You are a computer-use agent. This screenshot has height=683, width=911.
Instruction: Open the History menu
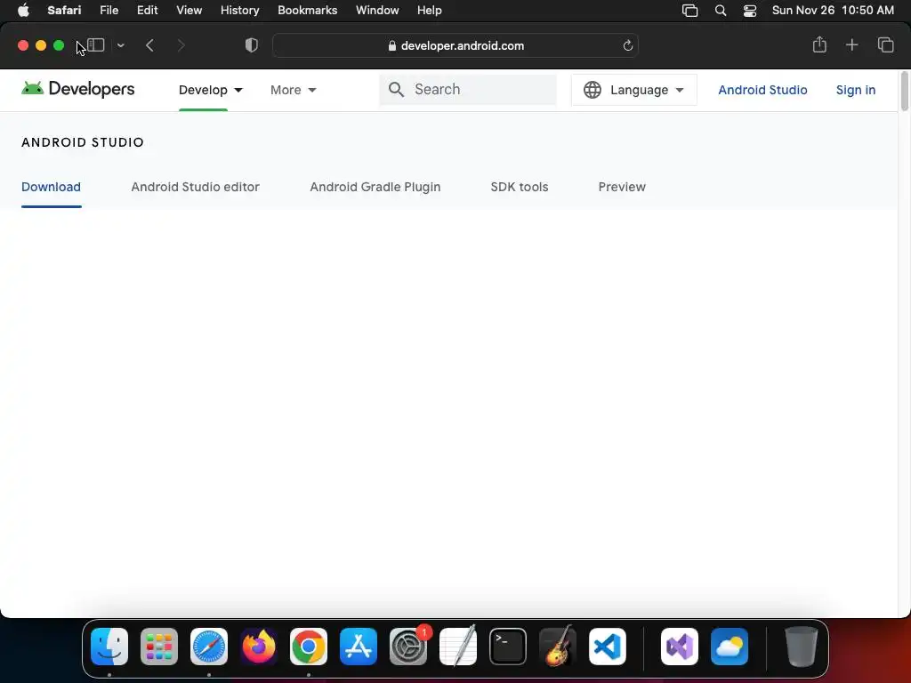coord(239,11)
